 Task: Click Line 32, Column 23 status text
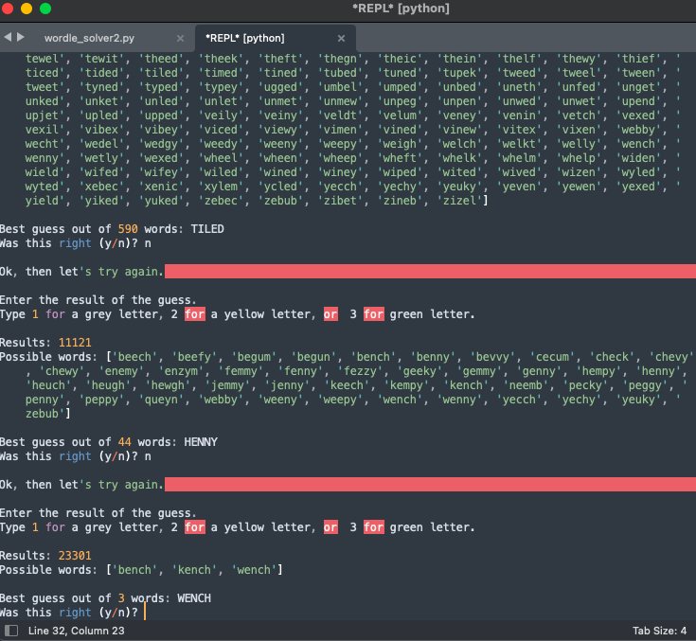click(x=77, y=631)
